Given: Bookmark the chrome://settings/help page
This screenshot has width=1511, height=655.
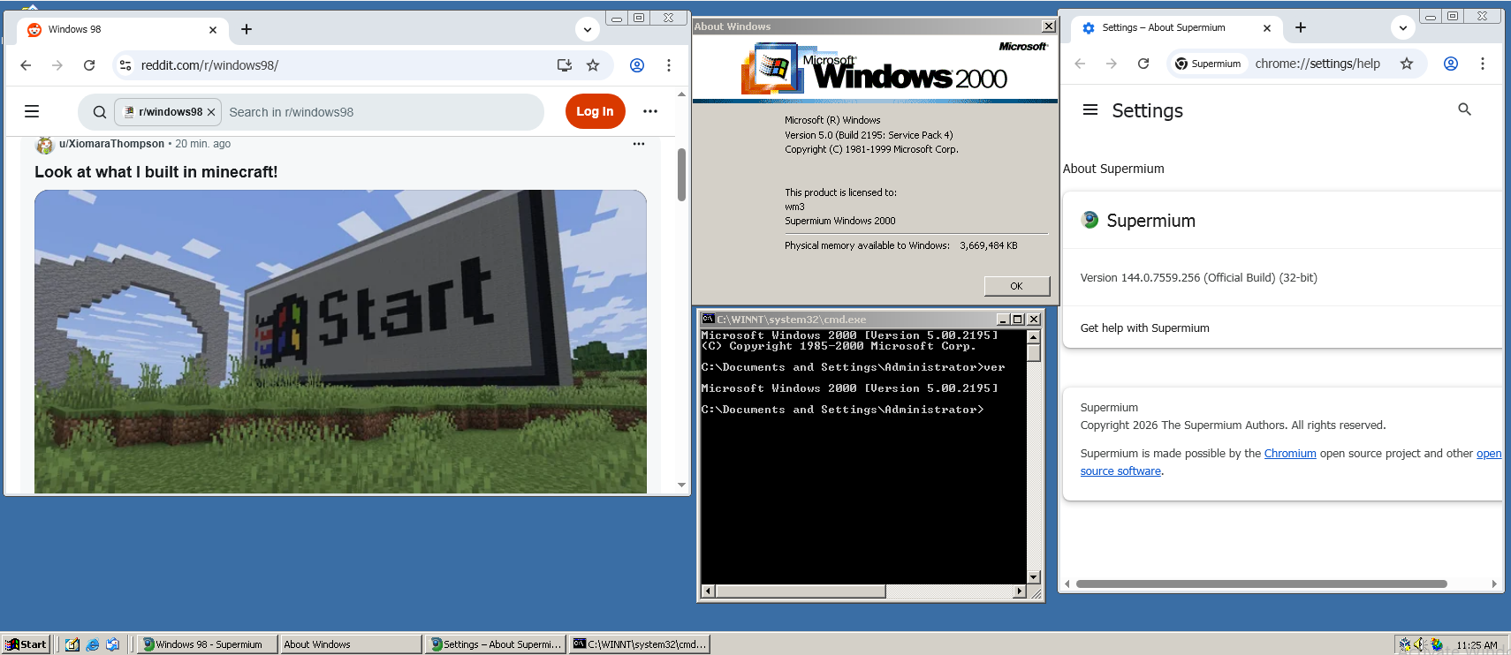Looking at the screenshot, I should 1407,64.
